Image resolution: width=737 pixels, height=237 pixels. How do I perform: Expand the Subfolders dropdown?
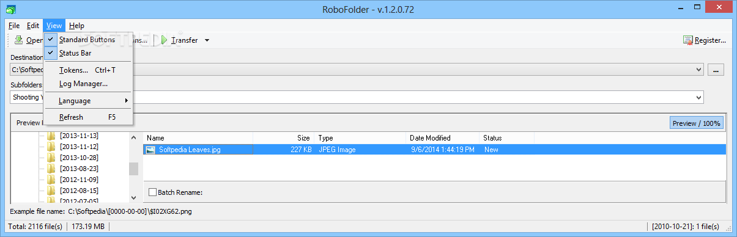point(699,97)
